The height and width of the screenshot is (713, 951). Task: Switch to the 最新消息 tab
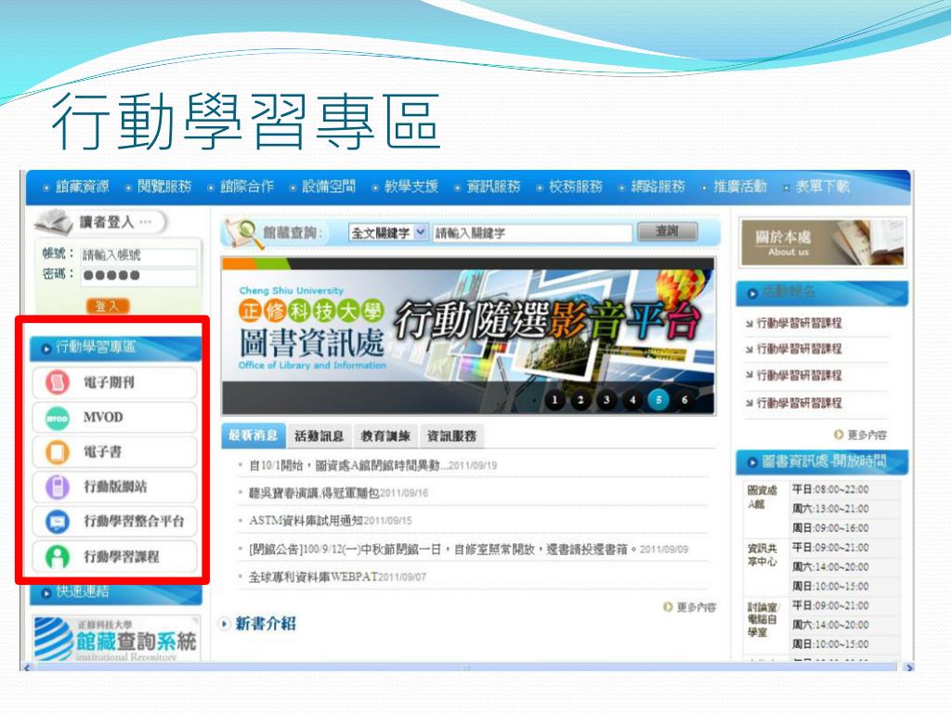[x=253, y=435]
